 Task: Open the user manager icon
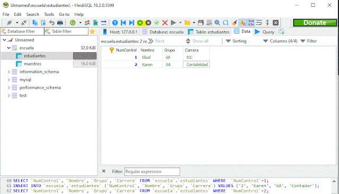pyautogui.click(x=87, y=23)
